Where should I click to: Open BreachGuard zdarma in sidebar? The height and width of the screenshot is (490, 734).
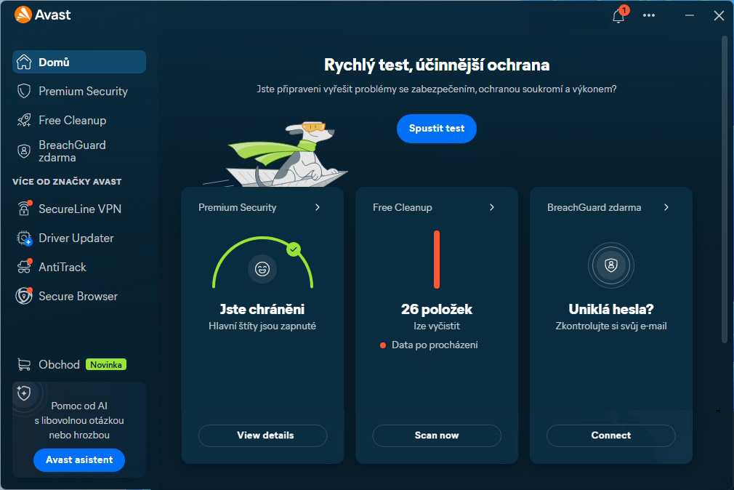coord(79,150)
